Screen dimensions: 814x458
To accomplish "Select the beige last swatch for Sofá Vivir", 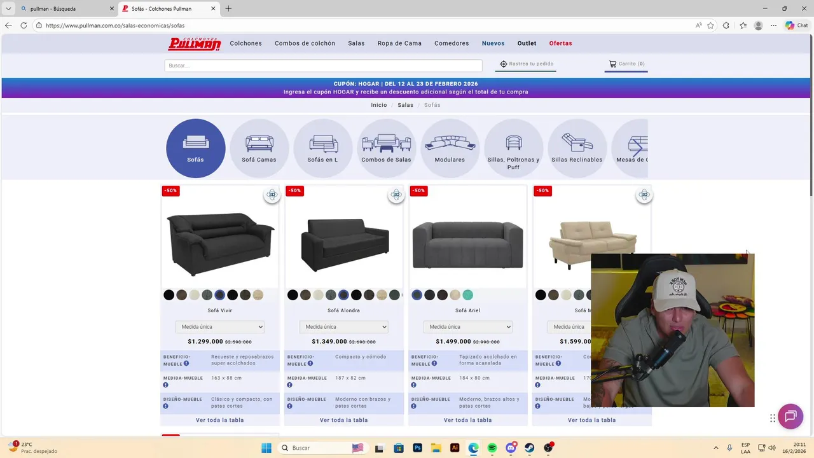I will tap(258, 295).
